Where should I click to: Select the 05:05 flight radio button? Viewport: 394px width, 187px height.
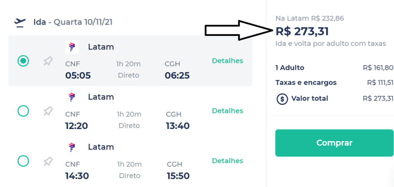(23, 61)
